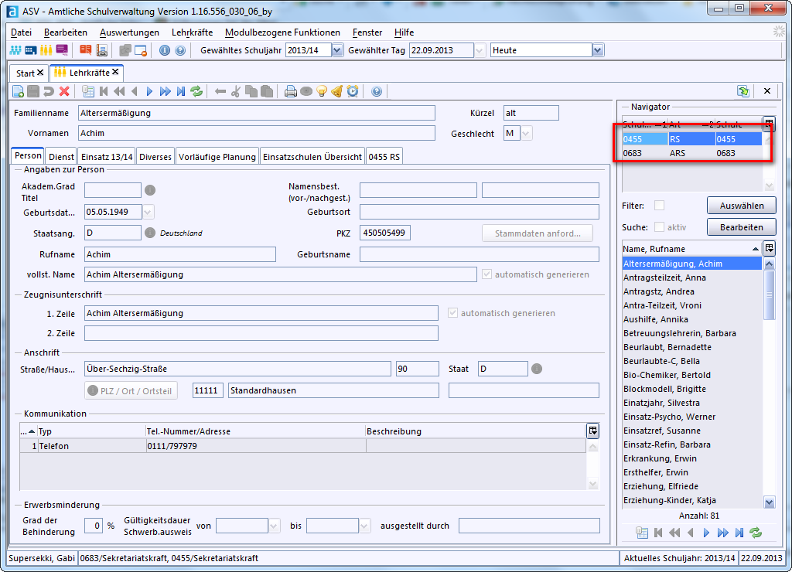Click the Familienname input field

[257, 113]
